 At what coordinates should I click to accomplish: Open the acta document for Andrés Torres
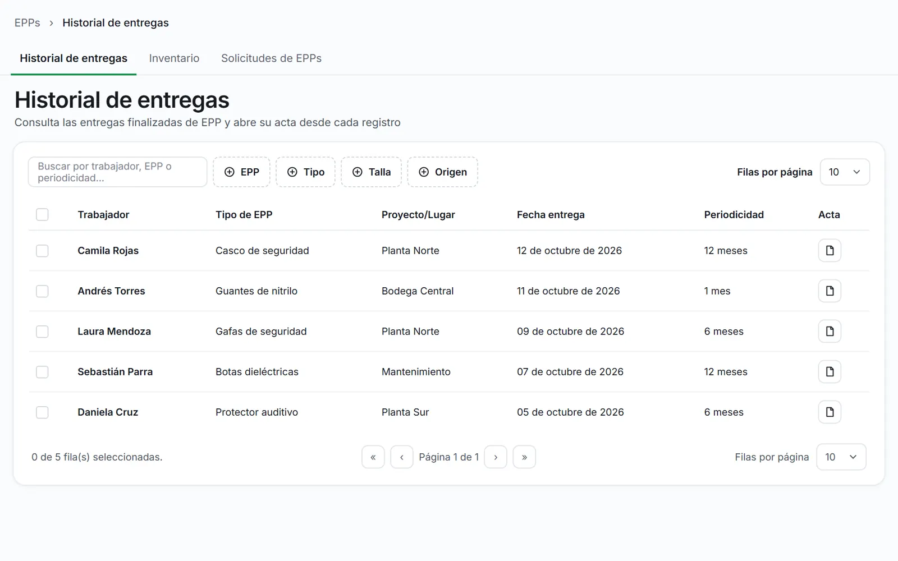830,291
